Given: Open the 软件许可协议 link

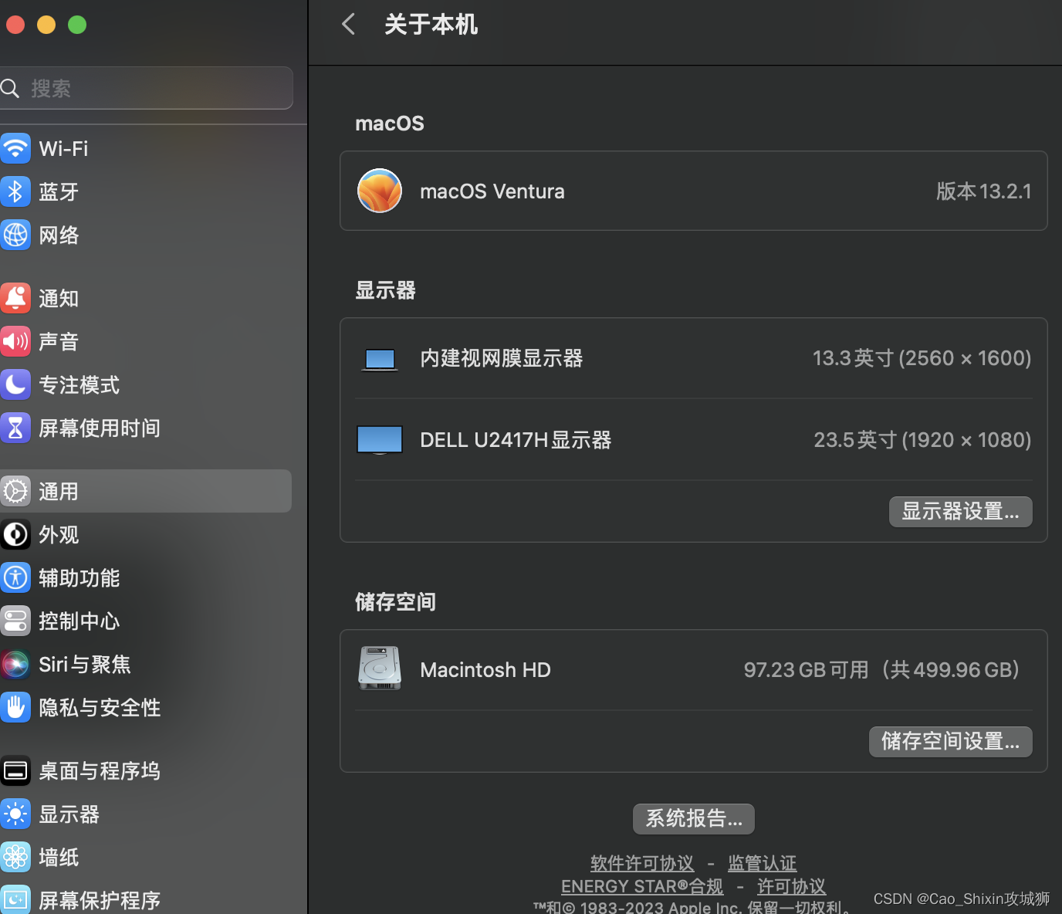Looking at the screenshot, I should pos(642,863).
